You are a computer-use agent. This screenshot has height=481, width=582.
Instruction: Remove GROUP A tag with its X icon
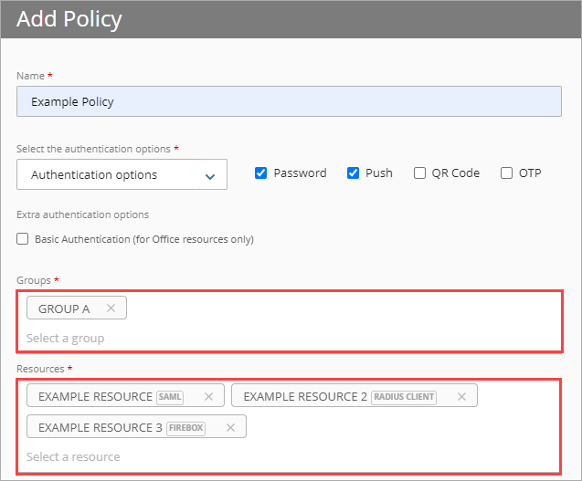pyautogui.click(x=111, y=308)
